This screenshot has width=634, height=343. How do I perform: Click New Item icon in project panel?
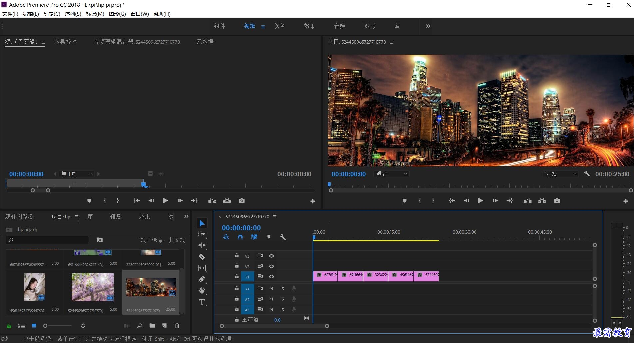pos(164,326)
